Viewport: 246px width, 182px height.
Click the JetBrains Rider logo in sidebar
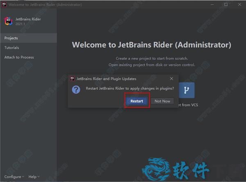[9, 21]
